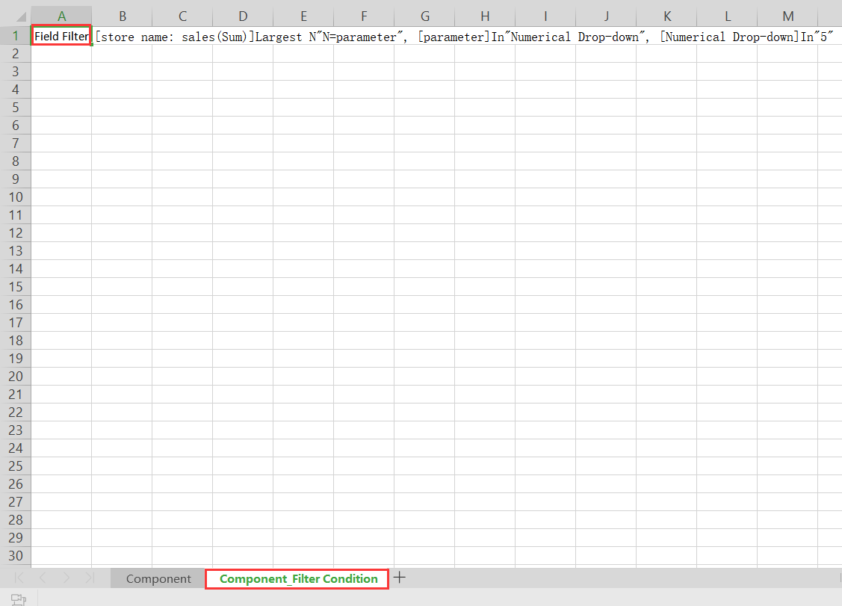842x606 pixels.
Task: Select column F header
Action: [364, 16]
